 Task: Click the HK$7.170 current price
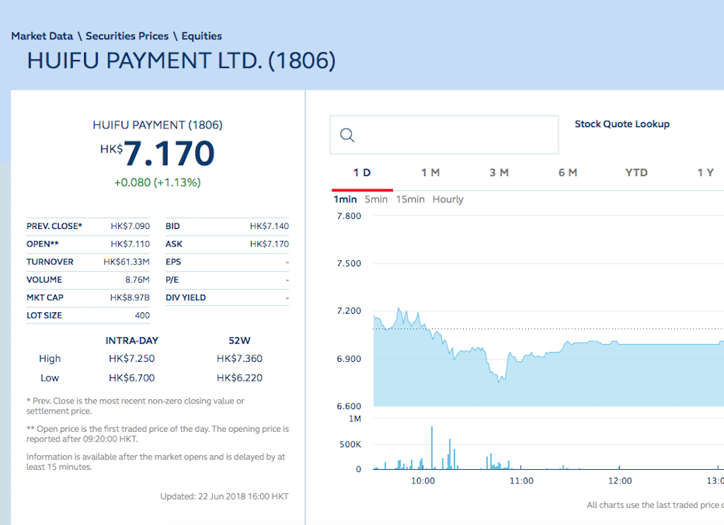158,153
